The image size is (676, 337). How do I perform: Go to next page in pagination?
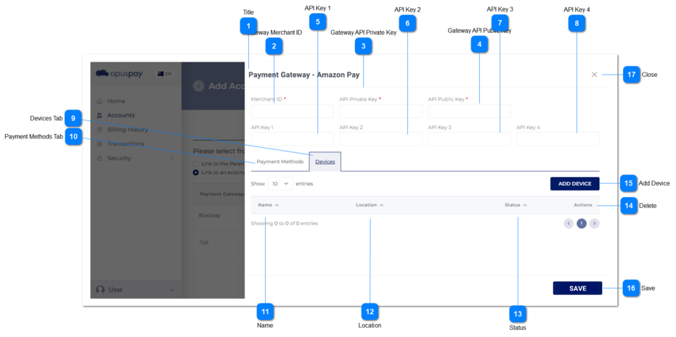(x=595, y=223)
